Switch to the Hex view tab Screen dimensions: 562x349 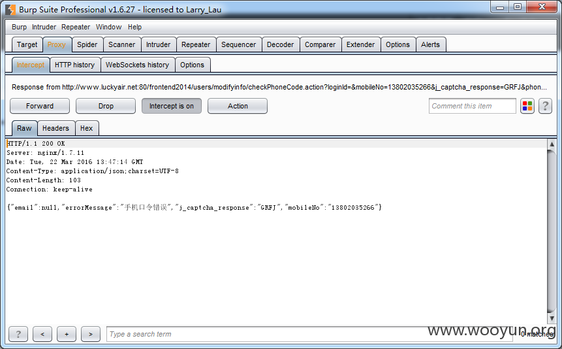click(86, 128)
